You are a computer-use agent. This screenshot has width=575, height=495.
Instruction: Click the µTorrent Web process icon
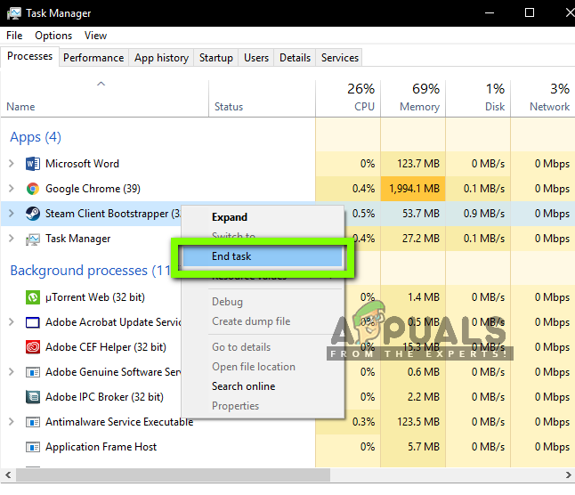coord(33,297)
